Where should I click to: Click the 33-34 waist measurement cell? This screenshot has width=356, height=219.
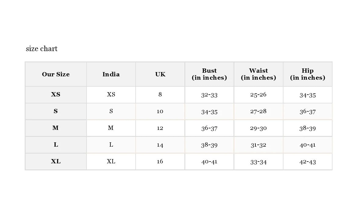pyautogui.click(x=258, y=162)
